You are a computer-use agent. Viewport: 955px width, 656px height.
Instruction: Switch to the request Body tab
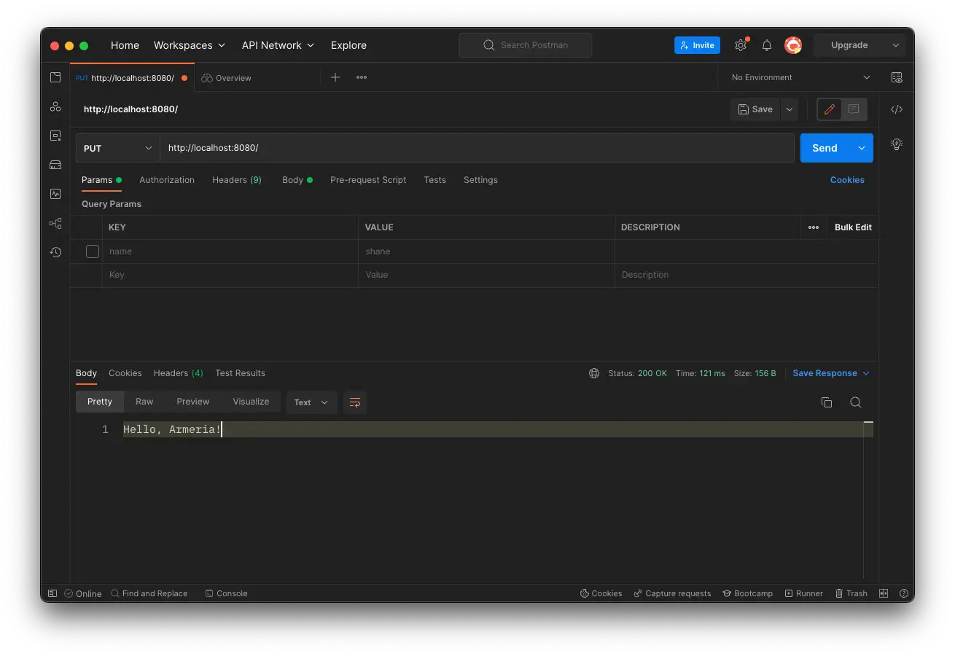(x=297, y=180)
